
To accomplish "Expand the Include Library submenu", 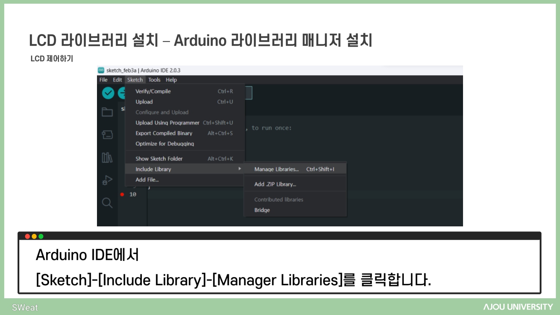I will coord(185,169).
